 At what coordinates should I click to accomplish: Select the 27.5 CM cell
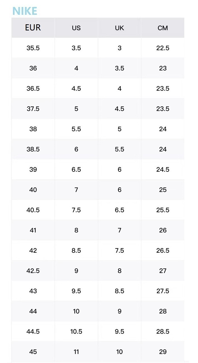click(x=163, y=291)
